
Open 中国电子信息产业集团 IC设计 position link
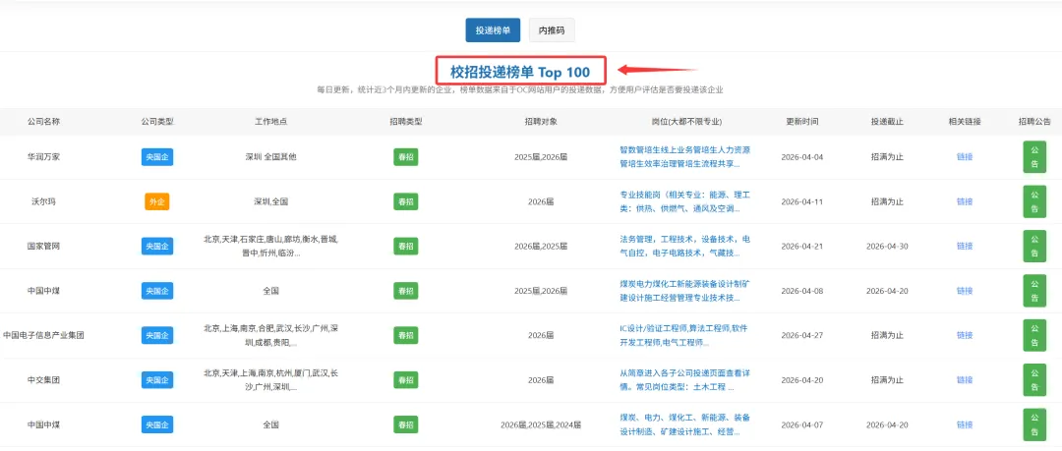pyautogui.click(x=684, y=335)
